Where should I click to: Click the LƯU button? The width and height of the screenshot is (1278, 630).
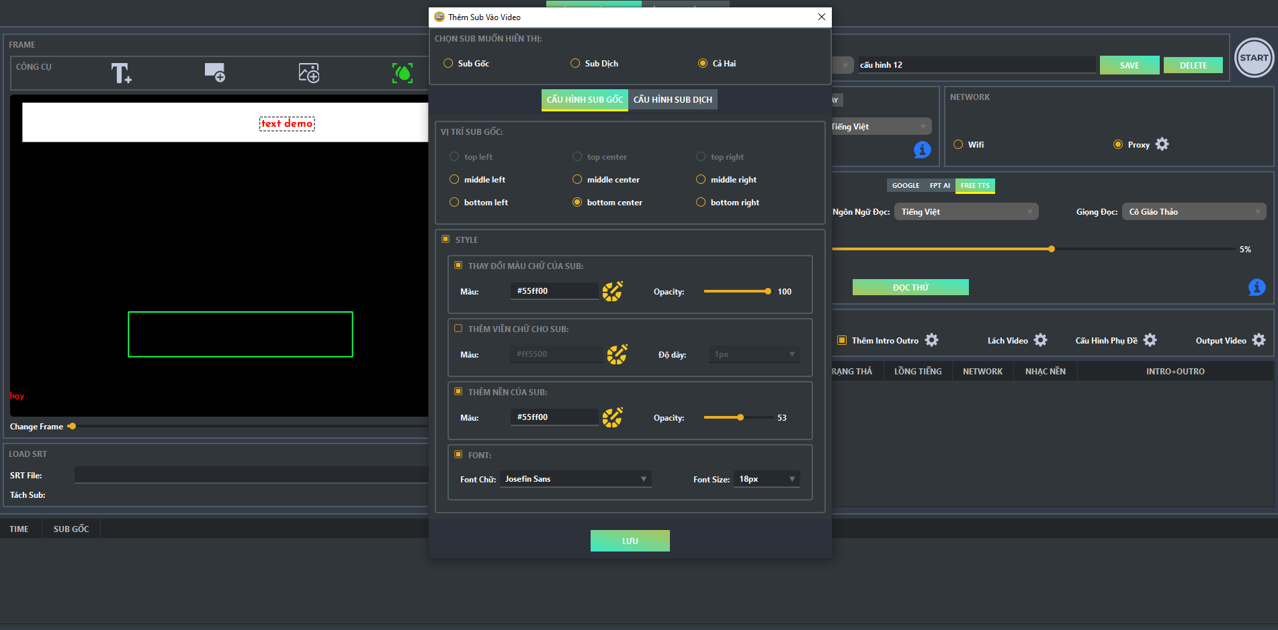tap(630, 540)
